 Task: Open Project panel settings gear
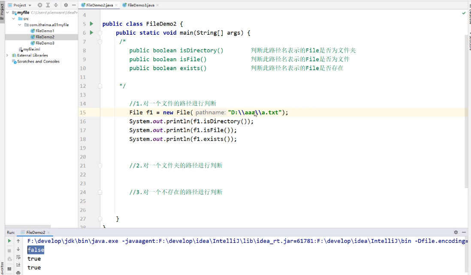point(66,6)
